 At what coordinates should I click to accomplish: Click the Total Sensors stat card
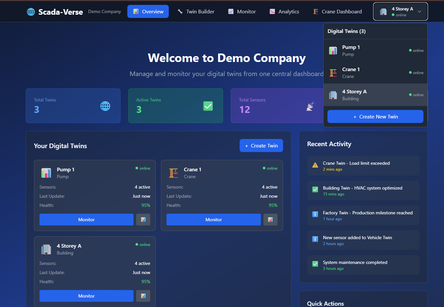277,106
